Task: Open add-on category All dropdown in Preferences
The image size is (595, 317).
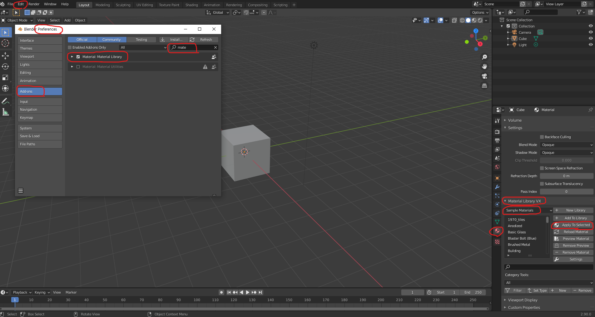Action: tap(143, 47)
